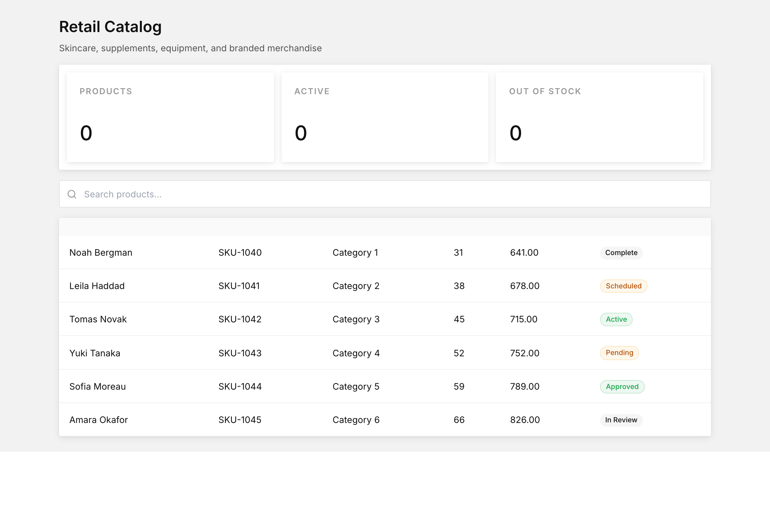Click the Complete status badge

pyautogui.click(x=621, y=253)
